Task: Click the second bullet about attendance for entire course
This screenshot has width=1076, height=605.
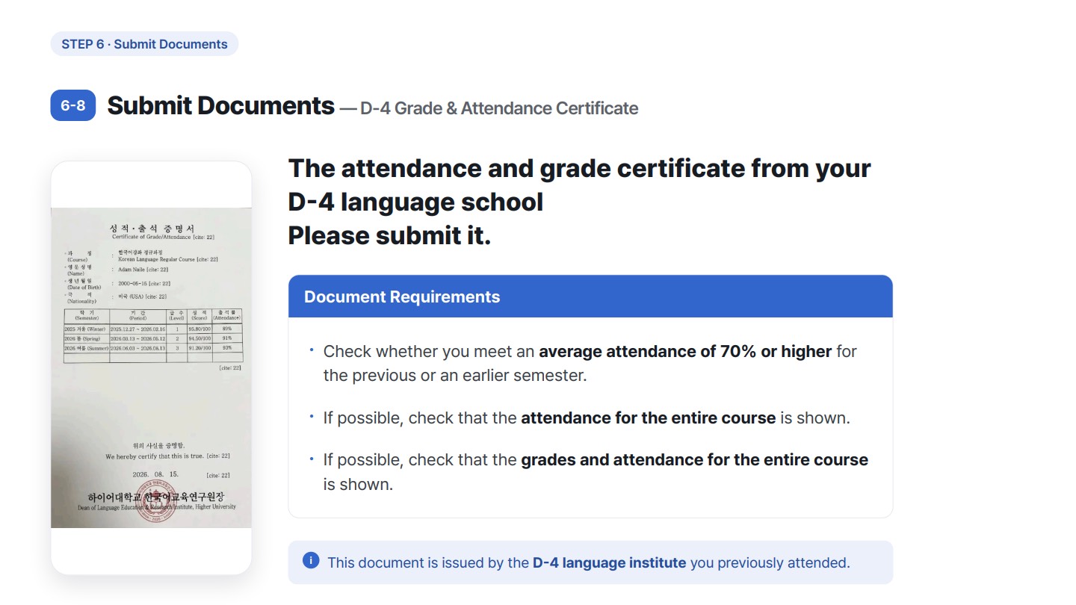Action: click(587, 418)
